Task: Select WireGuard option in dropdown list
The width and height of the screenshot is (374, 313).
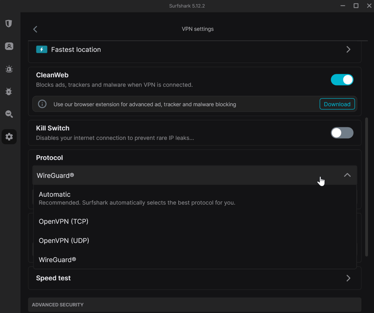Action: tap(195, 260)
